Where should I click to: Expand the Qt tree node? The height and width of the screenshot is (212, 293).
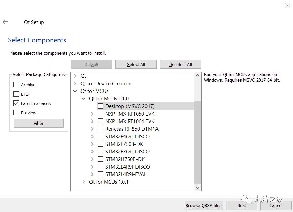(x=75, y=76)
